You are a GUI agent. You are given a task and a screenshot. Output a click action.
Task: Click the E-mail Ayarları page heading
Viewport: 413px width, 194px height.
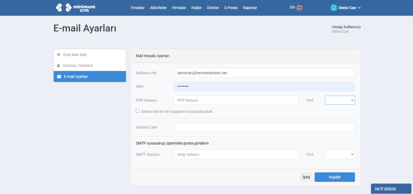(x=85, y=28)
